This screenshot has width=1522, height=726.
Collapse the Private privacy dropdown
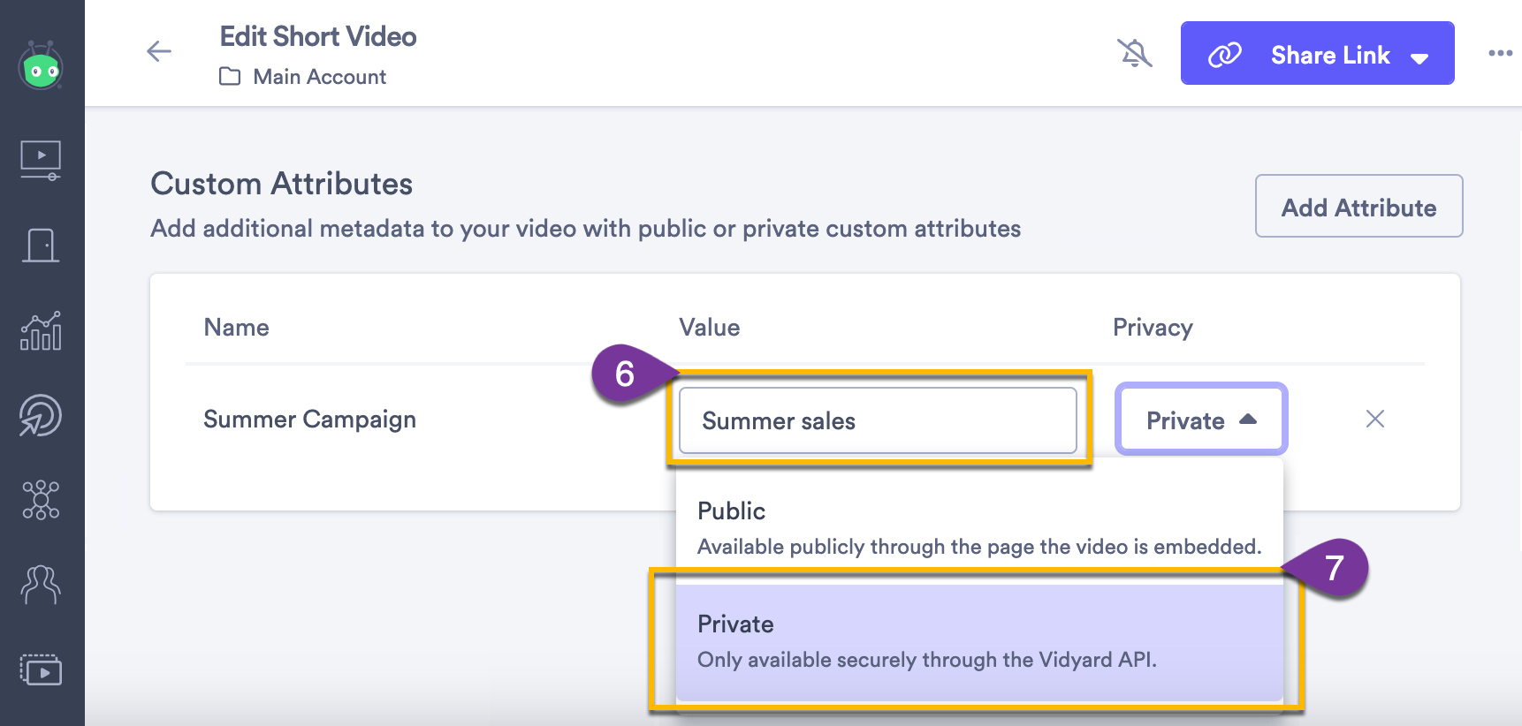[1201, 420]
